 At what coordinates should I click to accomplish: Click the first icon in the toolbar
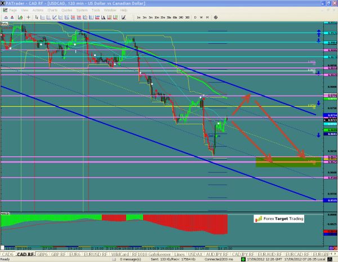[x=5, y=18]
